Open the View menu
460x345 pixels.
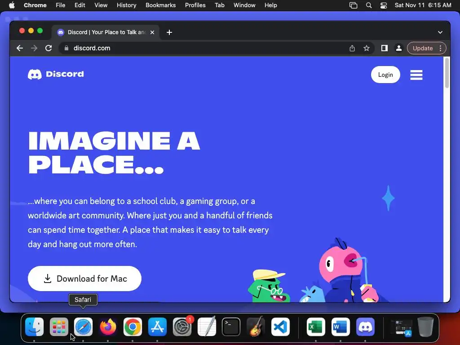point(101,5)
